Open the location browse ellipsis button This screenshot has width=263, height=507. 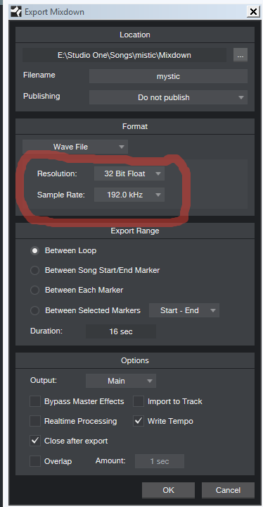point(240,55)
